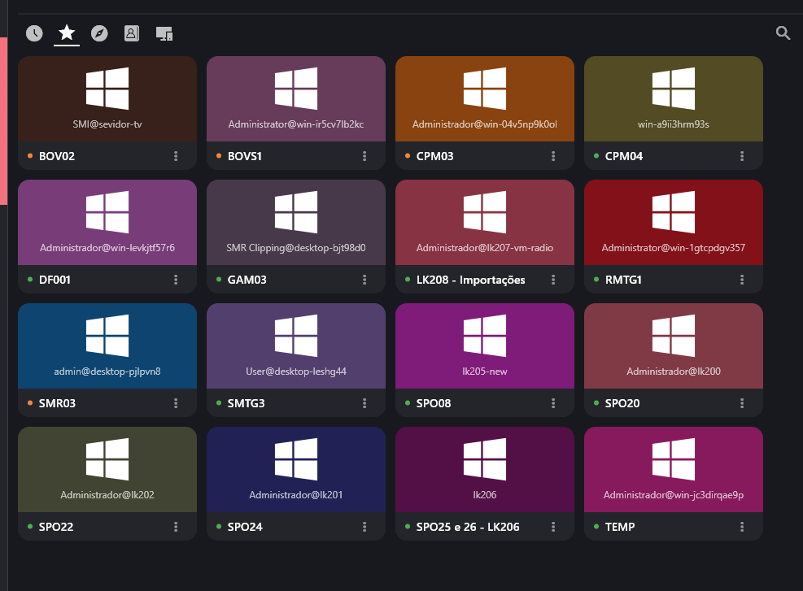Open options menu for DF001

pos(176,280)
